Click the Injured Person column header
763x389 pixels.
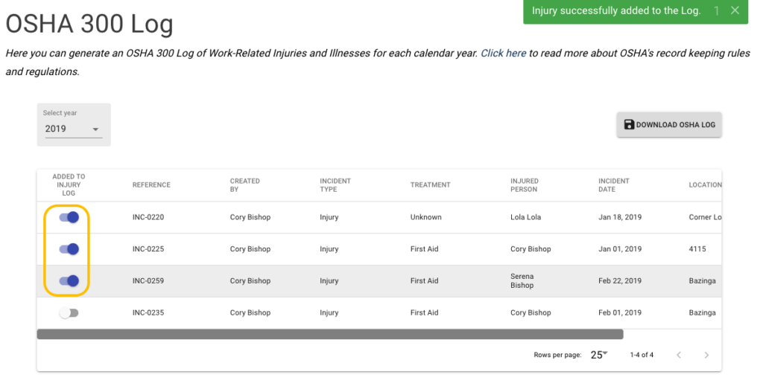coord(524,185)
